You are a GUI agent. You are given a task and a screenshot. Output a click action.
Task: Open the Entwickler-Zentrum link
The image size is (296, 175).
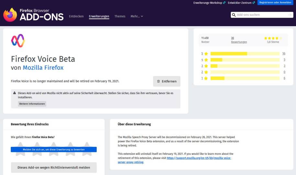click(x=241, y=3)
